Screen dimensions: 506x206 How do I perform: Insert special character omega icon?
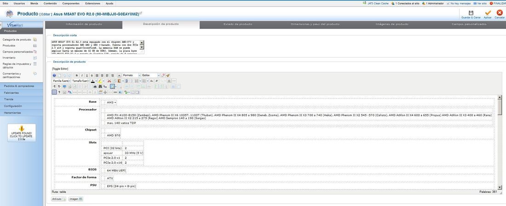[169, 80]
